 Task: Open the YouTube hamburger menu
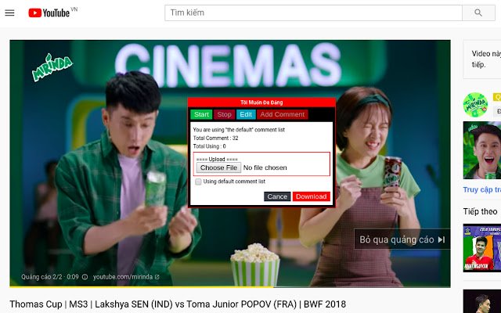[x=9, y=13]
